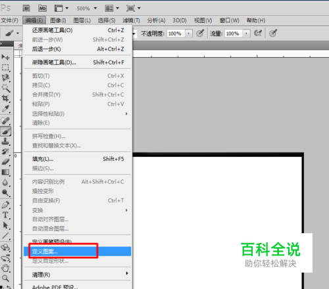The height and width of the screenshot is (289, 329).
Task: Select the History Brush tool
Action: (x=5, y=152)
